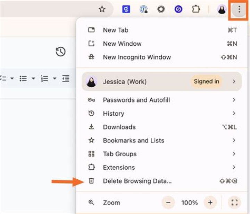
Task: Click the gear-shaped extension icon
Action: [161, 9]
